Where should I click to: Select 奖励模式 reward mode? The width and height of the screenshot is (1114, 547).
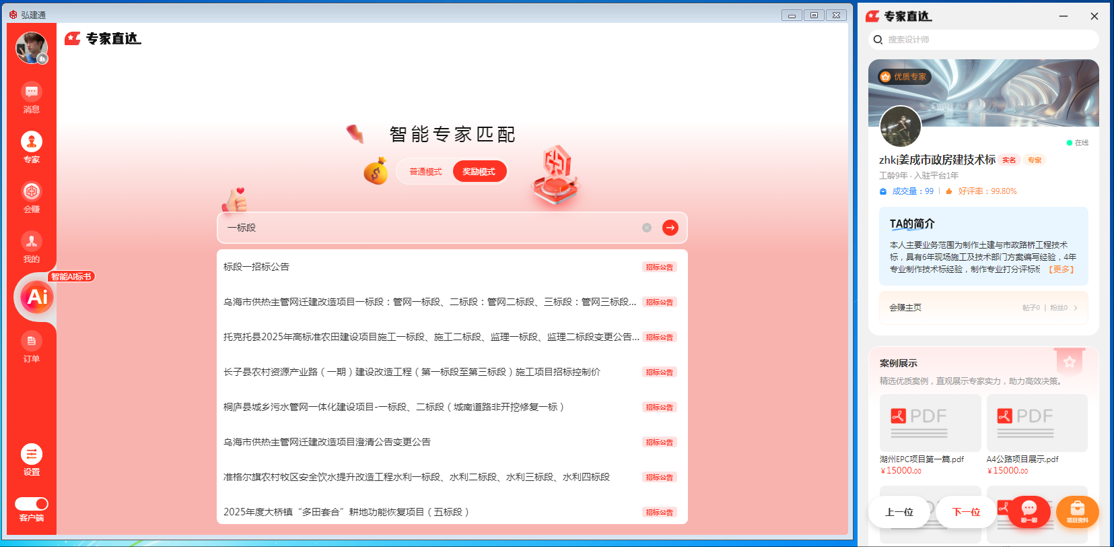click(x=479, y=172)
